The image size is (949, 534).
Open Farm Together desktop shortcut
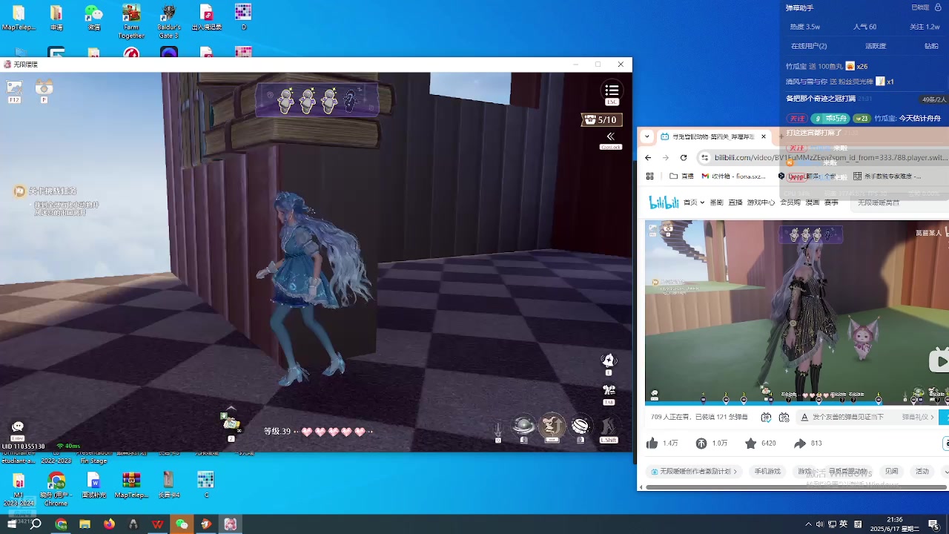[131, 21]
